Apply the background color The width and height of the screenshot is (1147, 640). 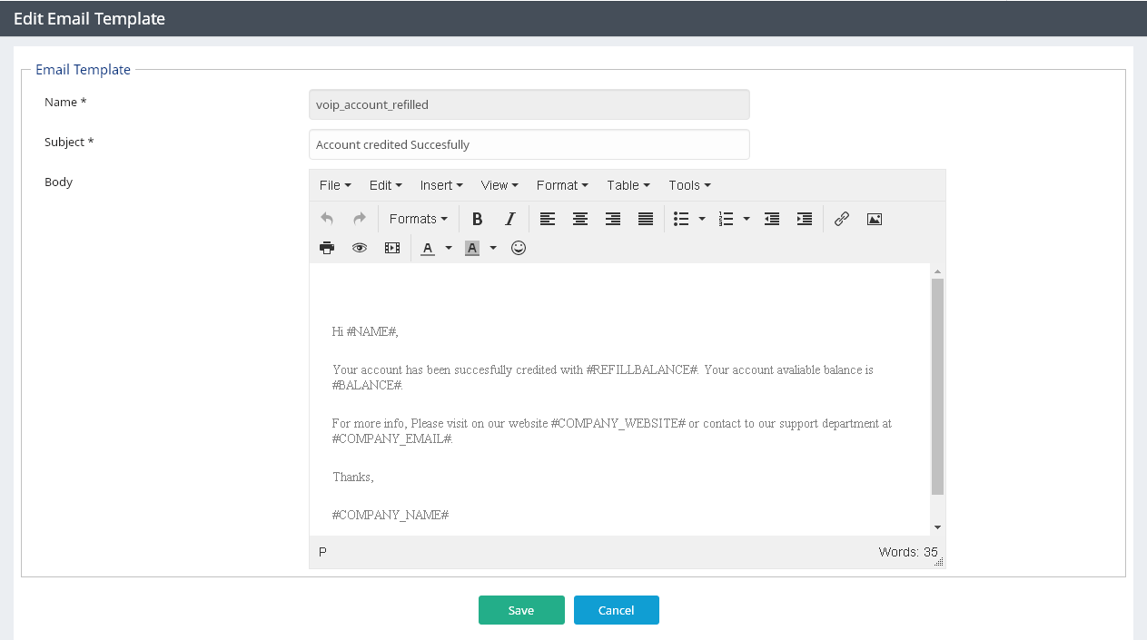(472, 248)
